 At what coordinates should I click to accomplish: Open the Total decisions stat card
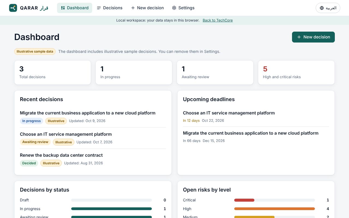tap(53, 72)
